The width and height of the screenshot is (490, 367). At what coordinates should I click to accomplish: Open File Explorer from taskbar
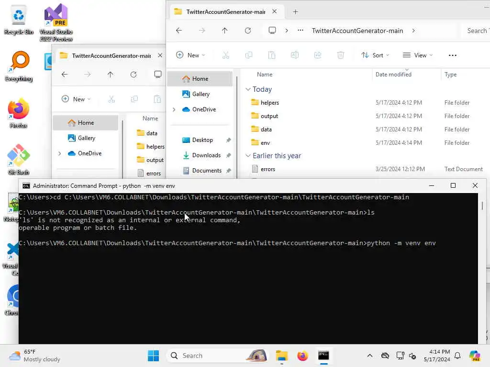(281, 356)
